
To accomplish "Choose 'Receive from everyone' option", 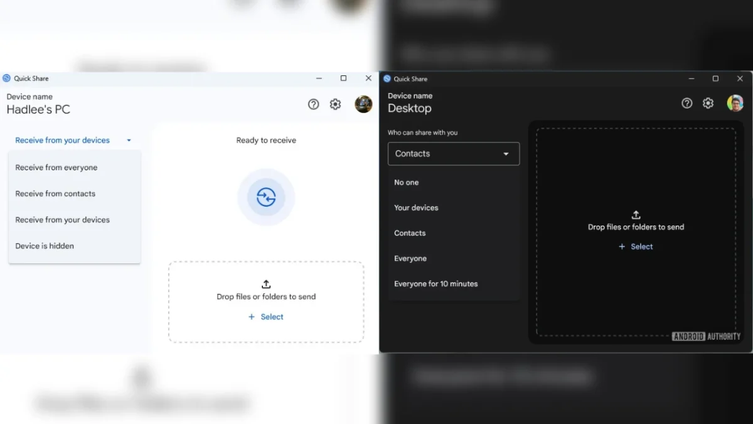I will pyautogui.click(x=56, y=168).
